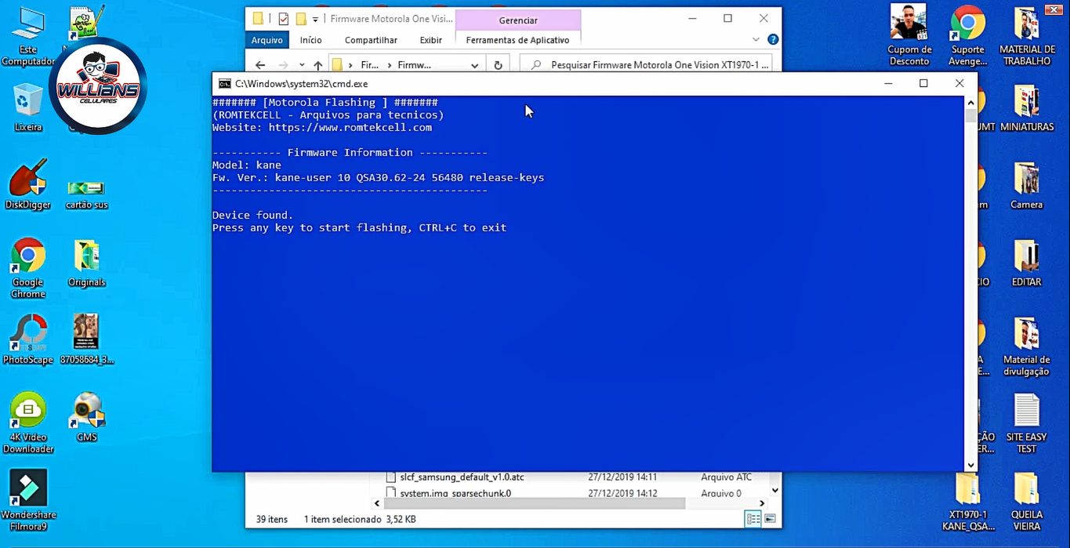
Task: Open the quick access toolbar customize dropdown
Action: [x=316, y=19]
